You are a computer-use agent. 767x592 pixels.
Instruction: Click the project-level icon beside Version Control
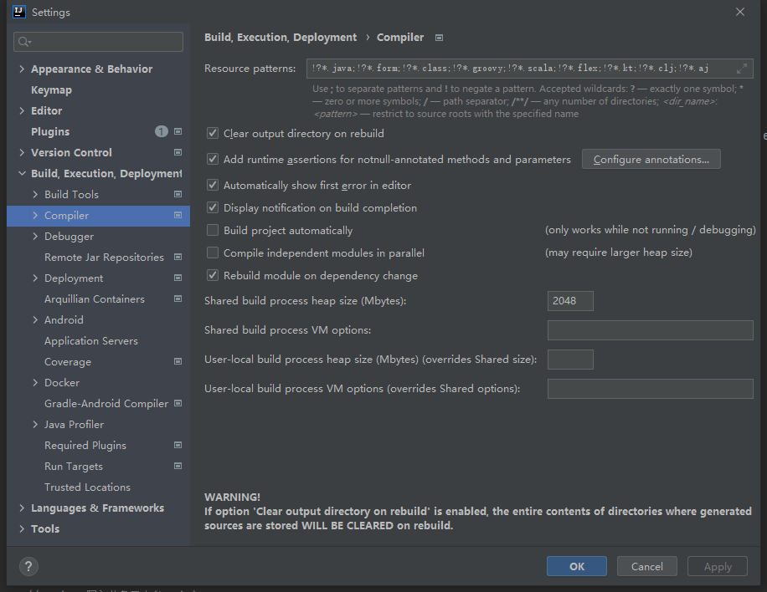pyautogui.click(x=178, y=152)
